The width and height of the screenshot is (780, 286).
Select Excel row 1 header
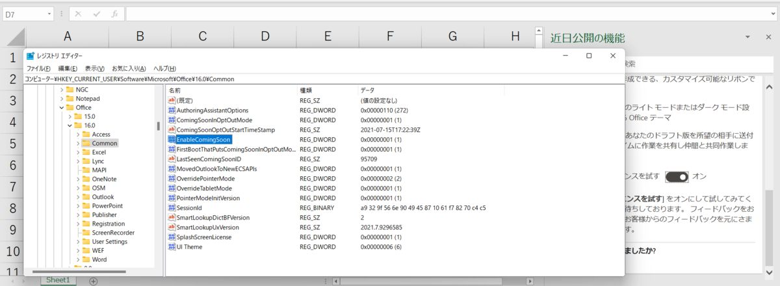[12, 58]
